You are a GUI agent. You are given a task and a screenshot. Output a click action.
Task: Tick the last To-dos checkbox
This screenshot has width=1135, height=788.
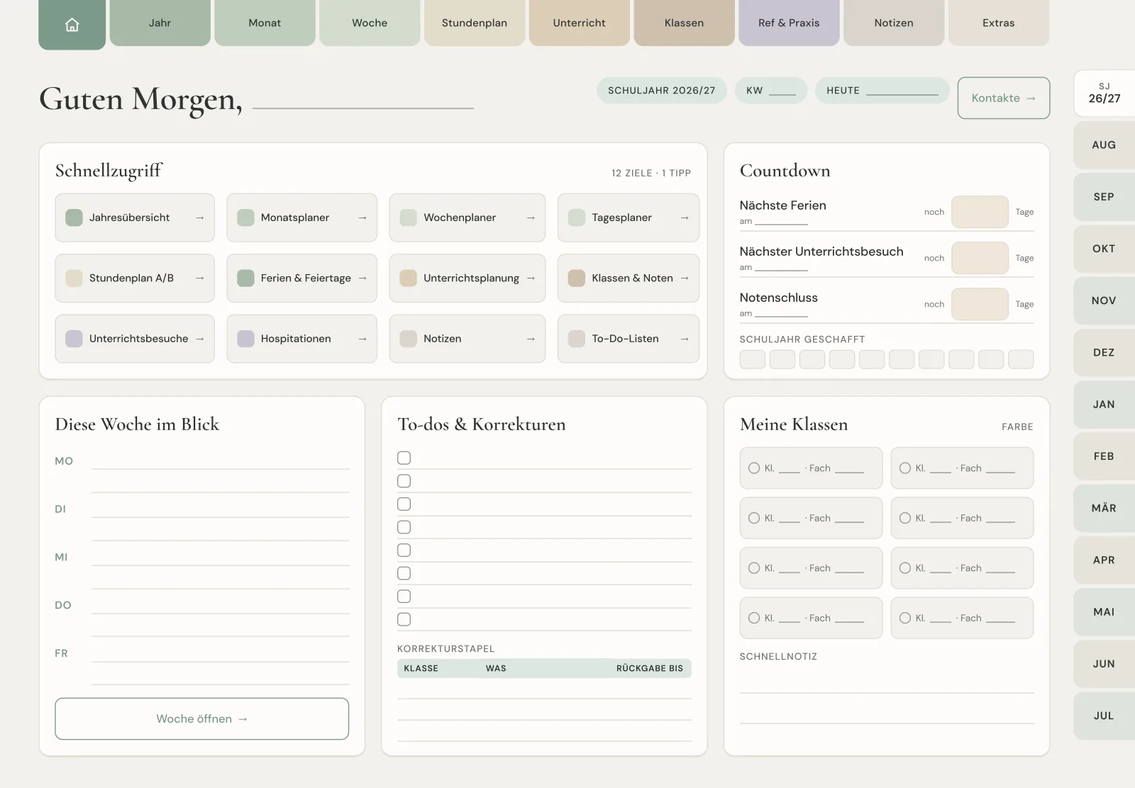click(x=404, y=619)
